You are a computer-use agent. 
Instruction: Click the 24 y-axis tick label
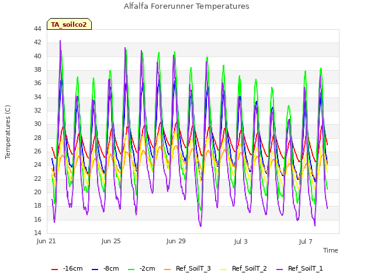click(37, 164)
